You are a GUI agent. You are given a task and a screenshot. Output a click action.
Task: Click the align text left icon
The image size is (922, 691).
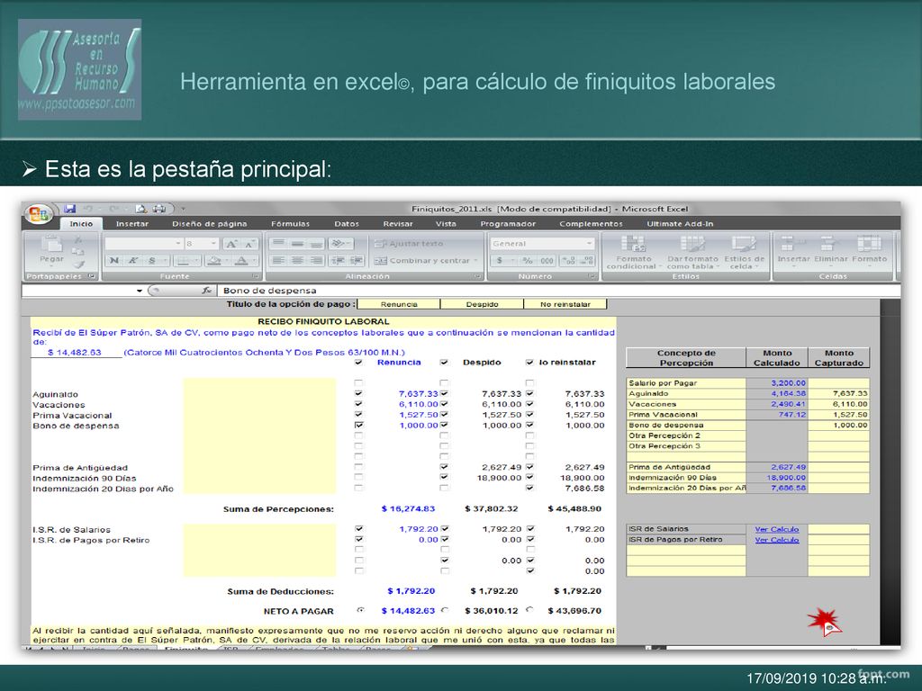coord(279,260)
